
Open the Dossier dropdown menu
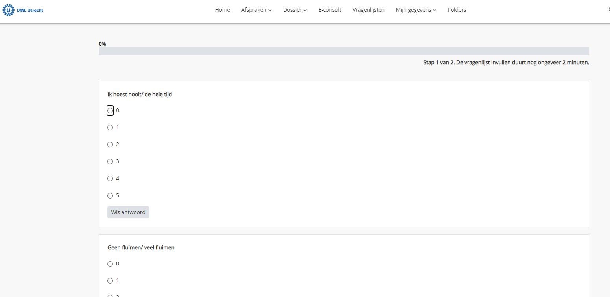295,10
